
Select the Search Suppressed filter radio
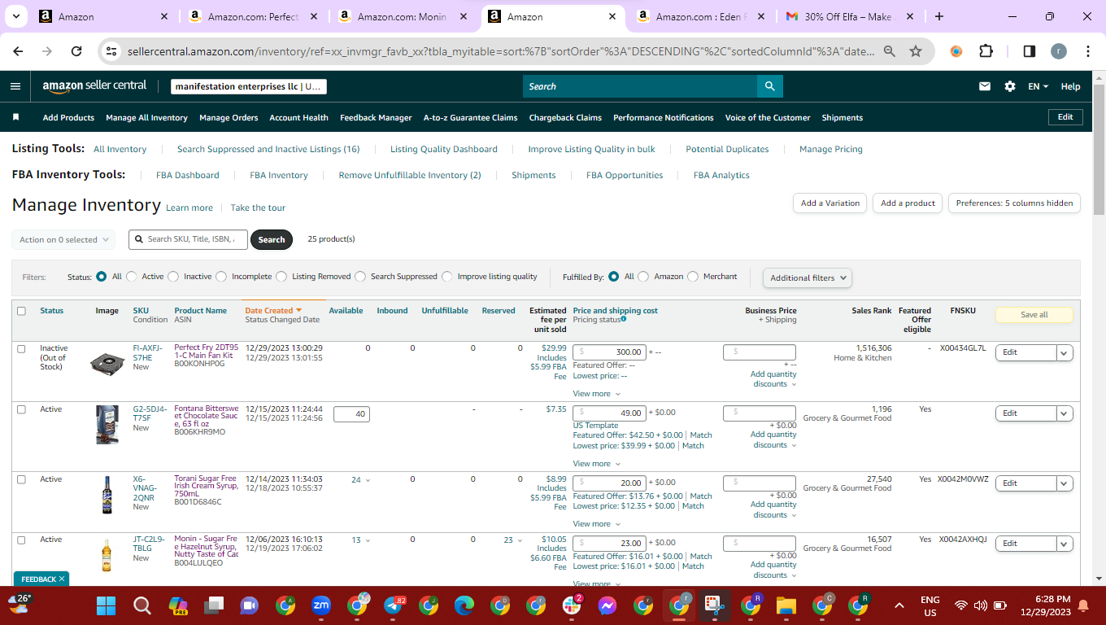pos(360,277)
